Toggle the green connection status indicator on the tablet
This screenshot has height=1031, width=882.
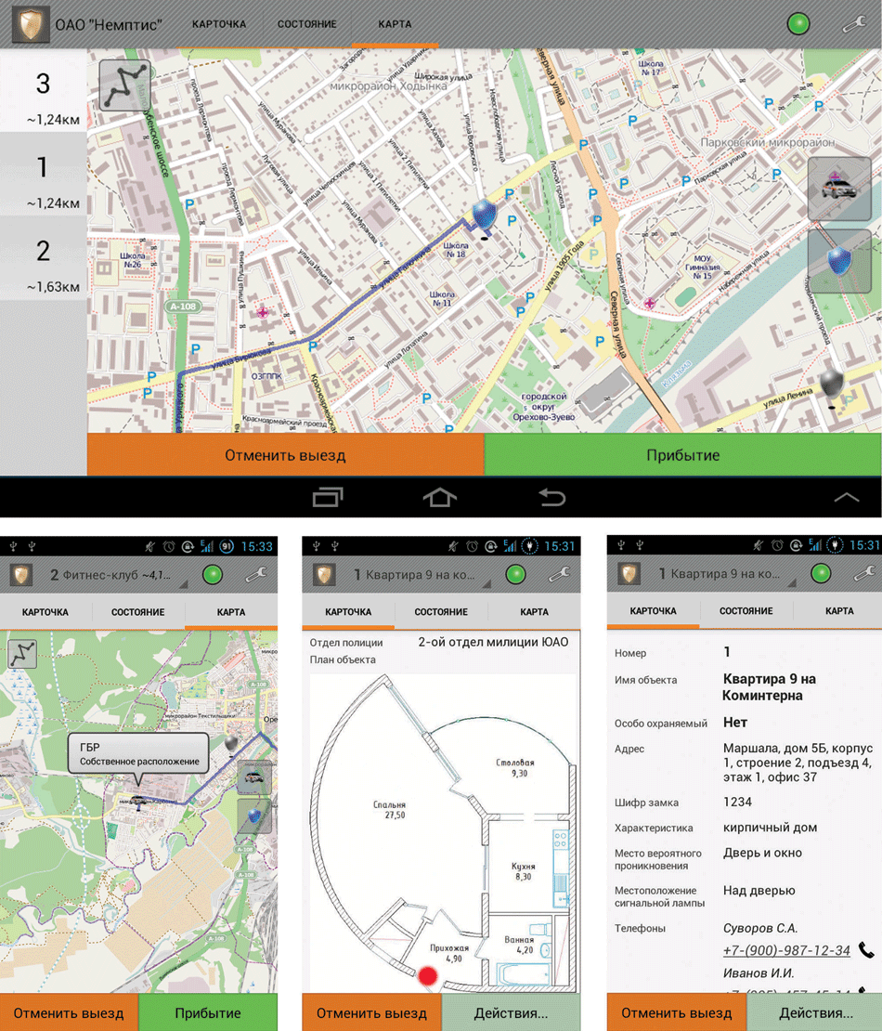pyautogui.click(x=798, y=24)
